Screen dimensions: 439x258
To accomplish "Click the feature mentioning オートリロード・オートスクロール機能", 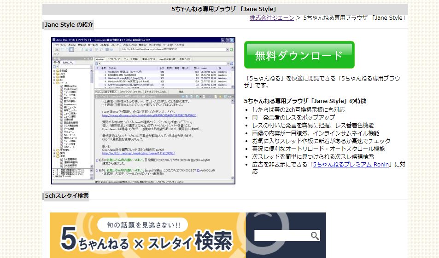I will (x=318, y=149).
